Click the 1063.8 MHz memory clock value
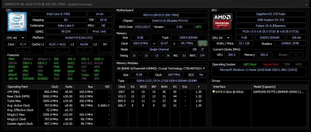Viewport: 311px width, 132px height. 140,43
